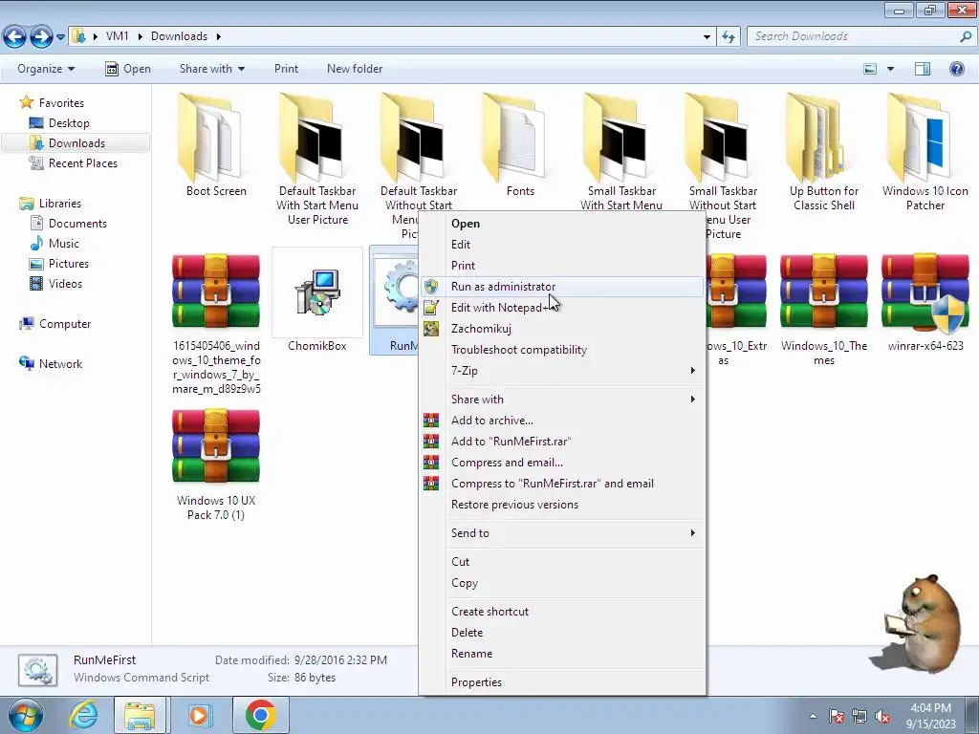Screen dimensions: 979x734
Task: Click the network tray icon
Action: pyautogui.click(x=859, y=716)
